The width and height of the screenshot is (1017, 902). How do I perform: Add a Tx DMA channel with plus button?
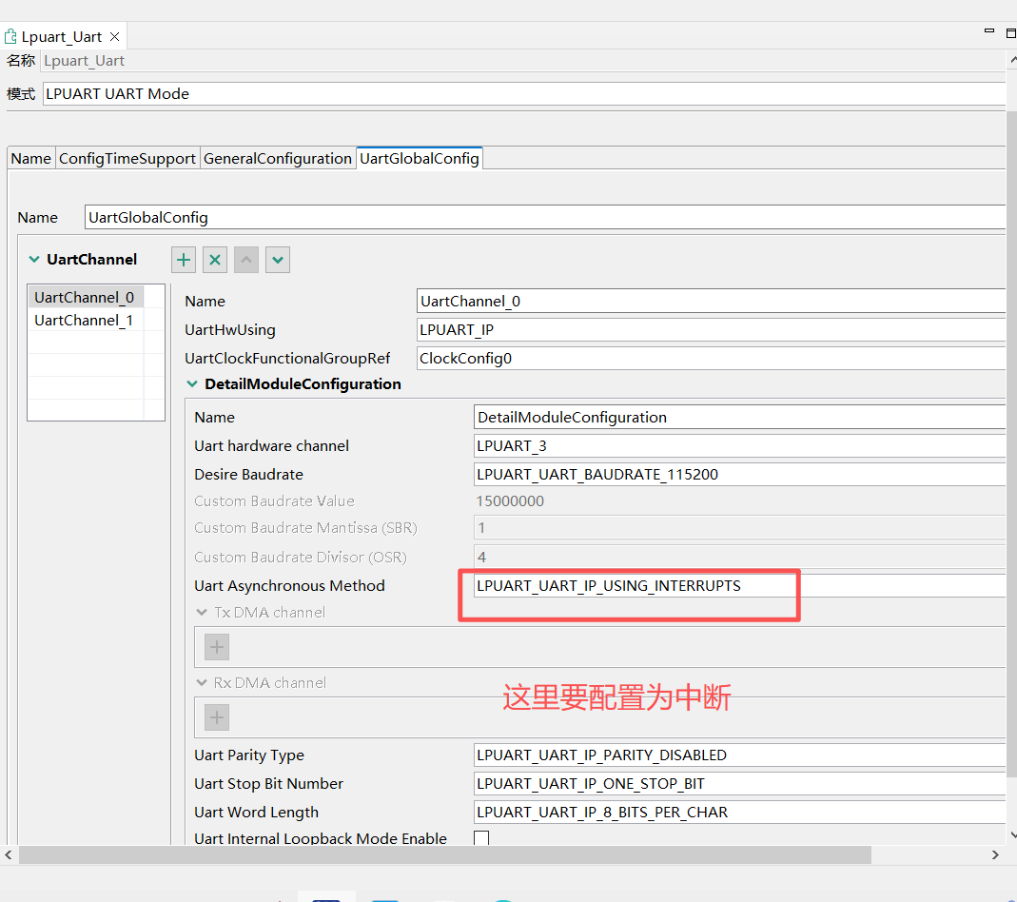217,647
